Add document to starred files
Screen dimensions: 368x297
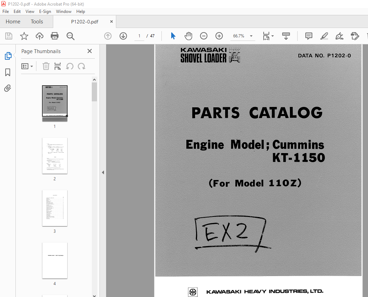[24, 36]
